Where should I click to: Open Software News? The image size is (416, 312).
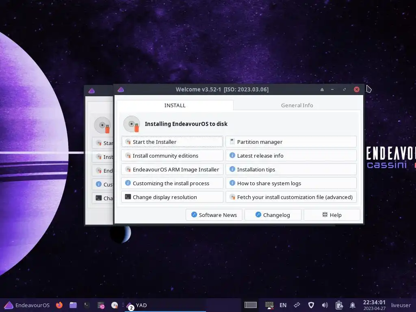(214, 215)
